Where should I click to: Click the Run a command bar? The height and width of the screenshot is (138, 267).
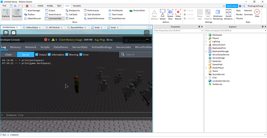[x=134, y=135]
